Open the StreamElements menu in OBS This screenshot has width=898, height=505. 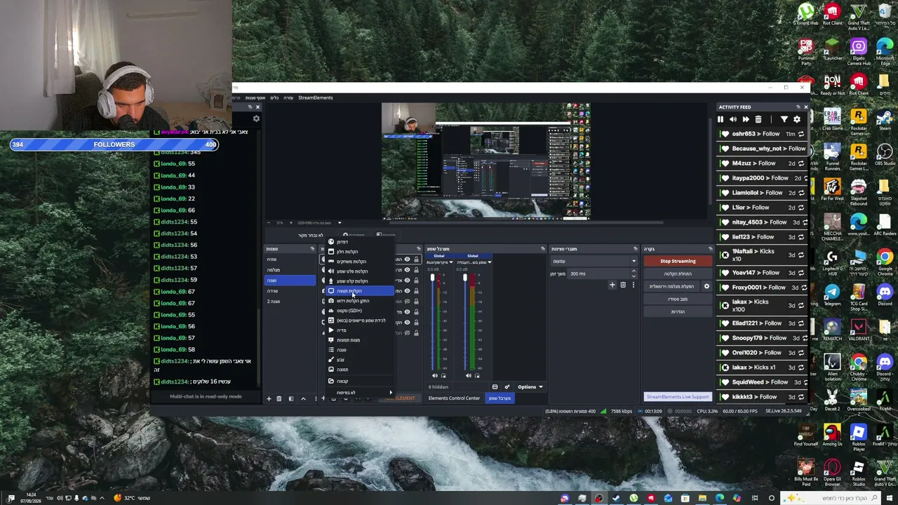pos(315,97)
